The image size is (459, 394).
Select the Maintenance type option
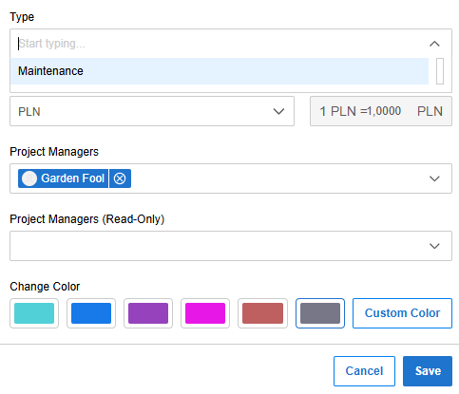tap(220, 71)
